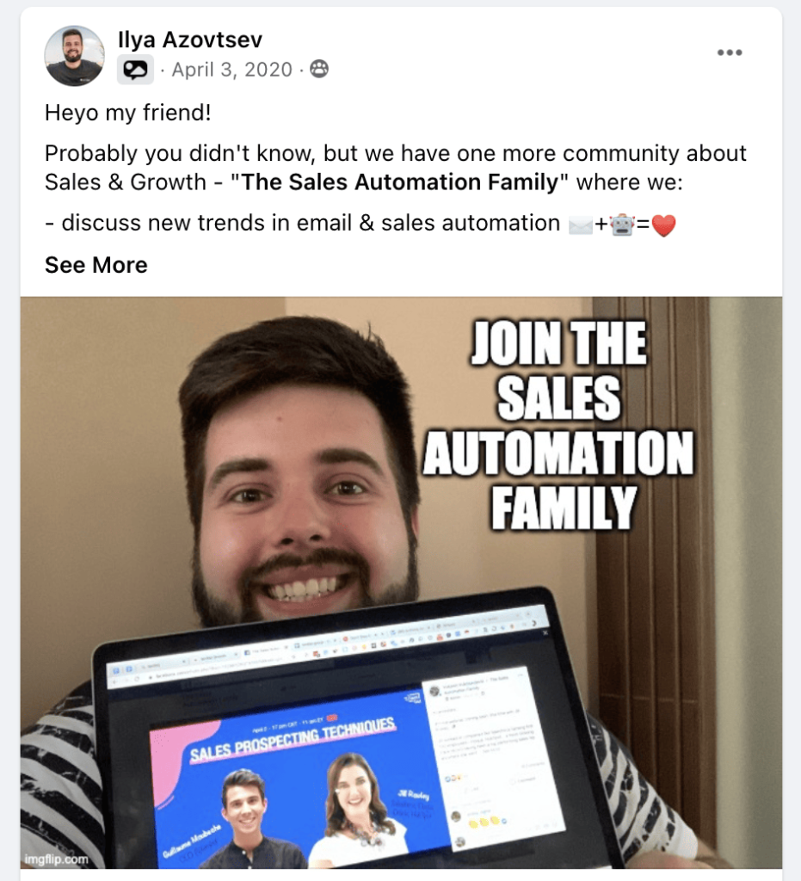Click the envelope emoji in the post
The height and width of the screenshot is (881, 801).
pyautogui.click(x=580, y=225)
